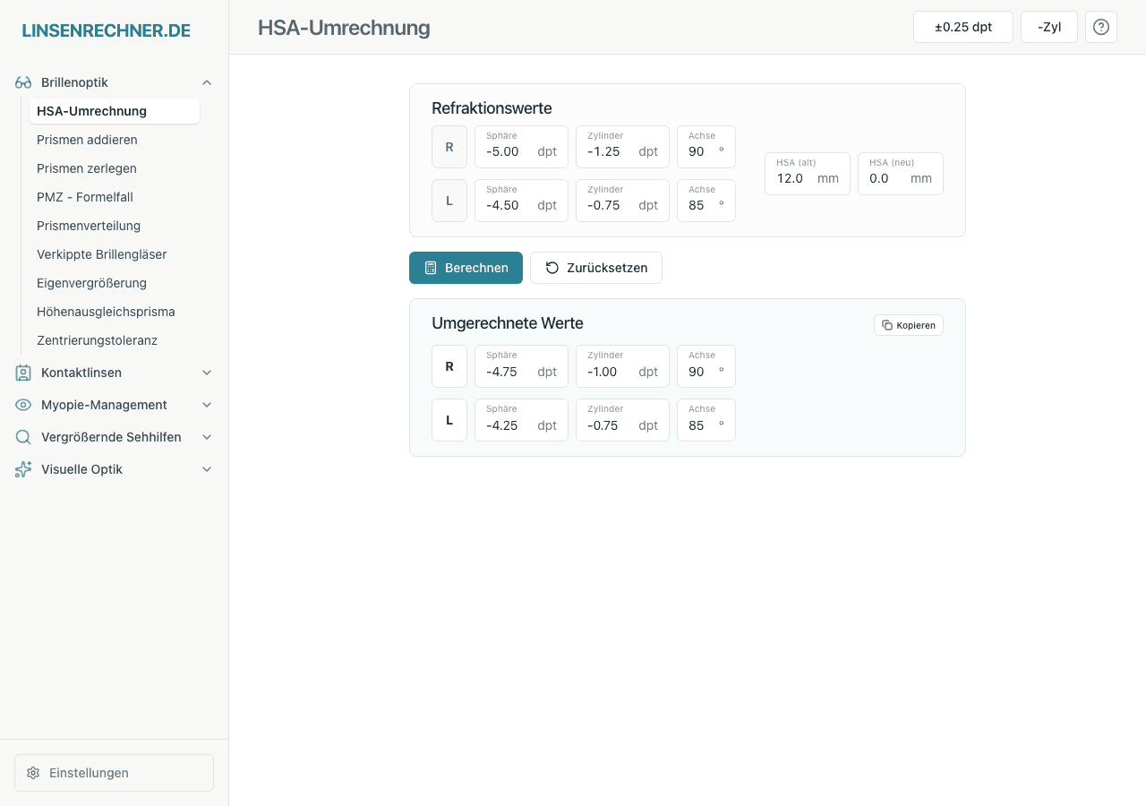Click the Brillenoptik eyeglasses icon
The height and width of the screenshot is (806, 1146).
pyautogui.click(x=22, y=81)
